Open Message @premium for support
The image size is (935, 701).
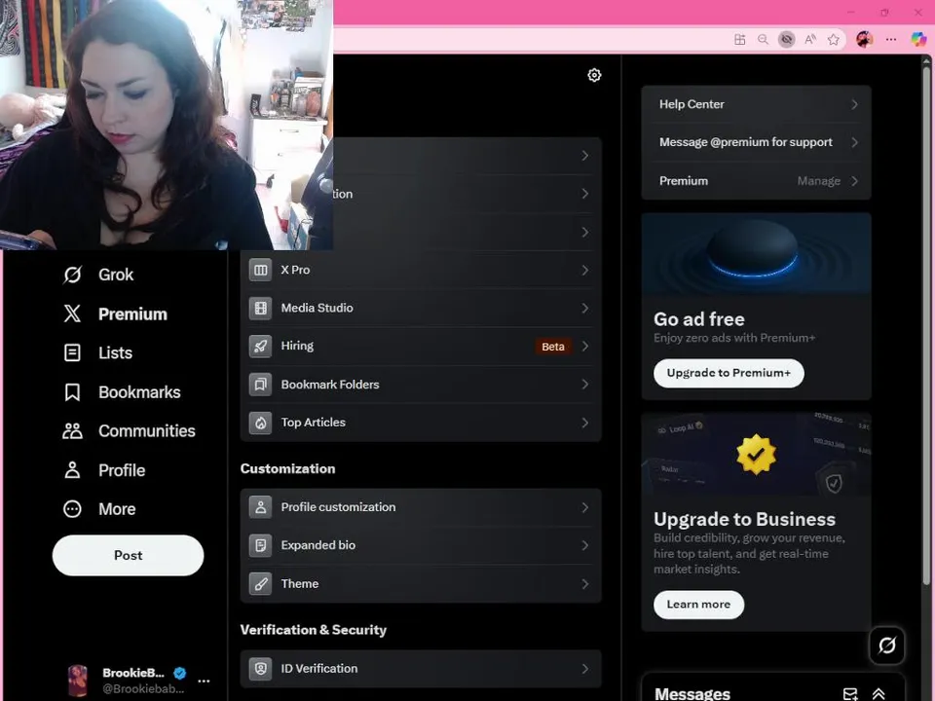[x=756, y=142]
